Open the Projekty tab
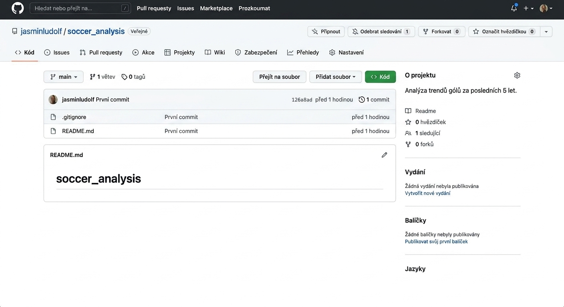Viewport: 564px width, 307px height. (179, 52)
